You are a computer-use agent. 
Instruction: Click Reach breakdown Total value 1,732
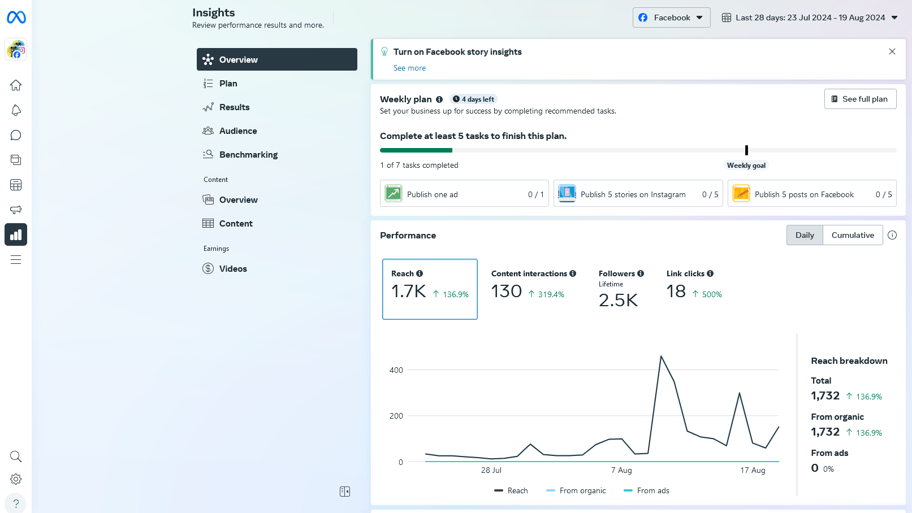(825, 396)
